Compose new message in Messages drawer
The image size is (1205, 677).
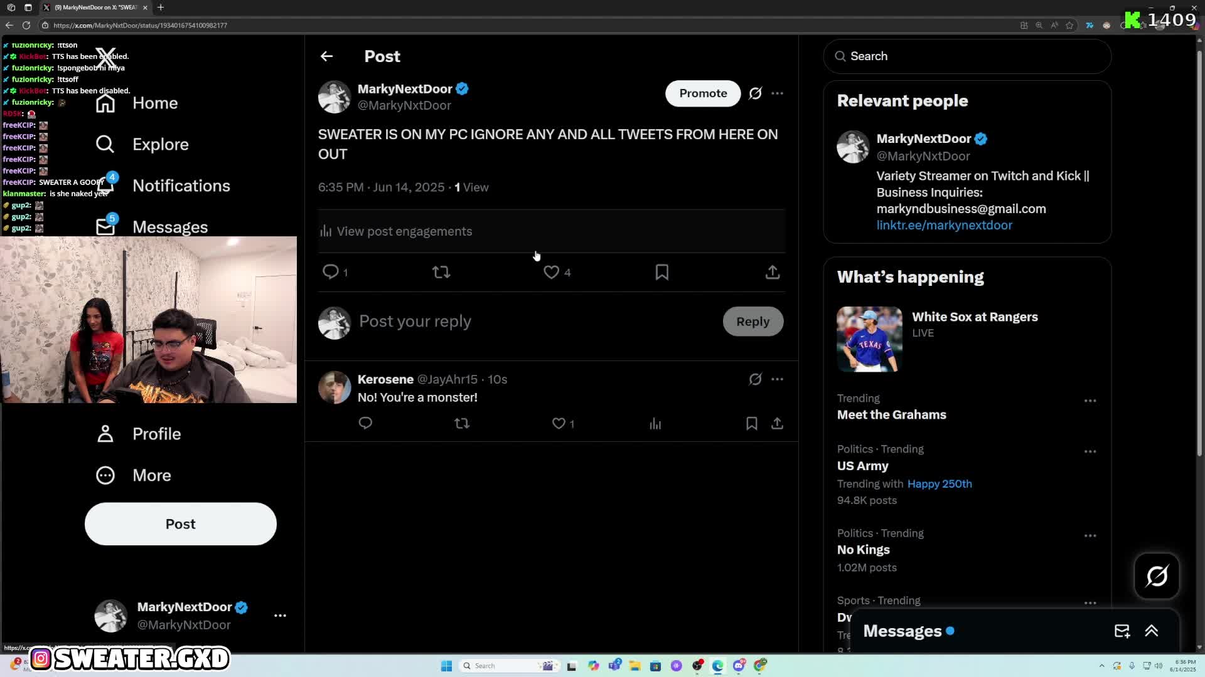[x=1122, y=631]
